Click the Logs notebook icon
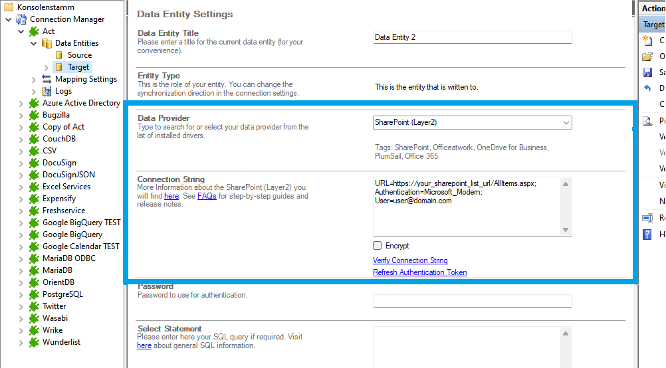The height and width of the screenshot is (368, 666). pyautogui.click(x=47, y=91)
